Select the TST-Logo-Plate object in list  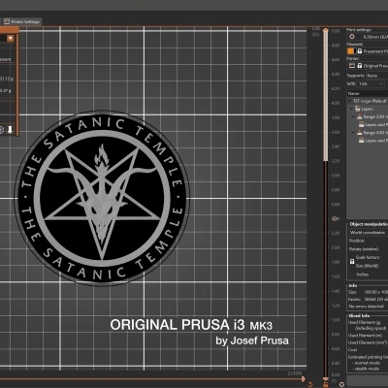(370, 101)
